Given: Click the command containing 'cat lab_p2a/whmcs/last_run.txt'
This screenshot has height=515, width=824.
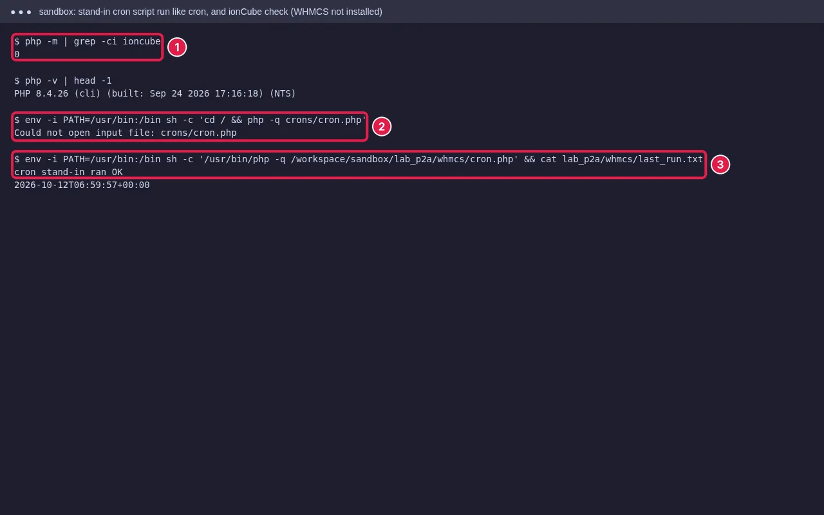Looking at the screenshot, I should click(x=359, y=159).
